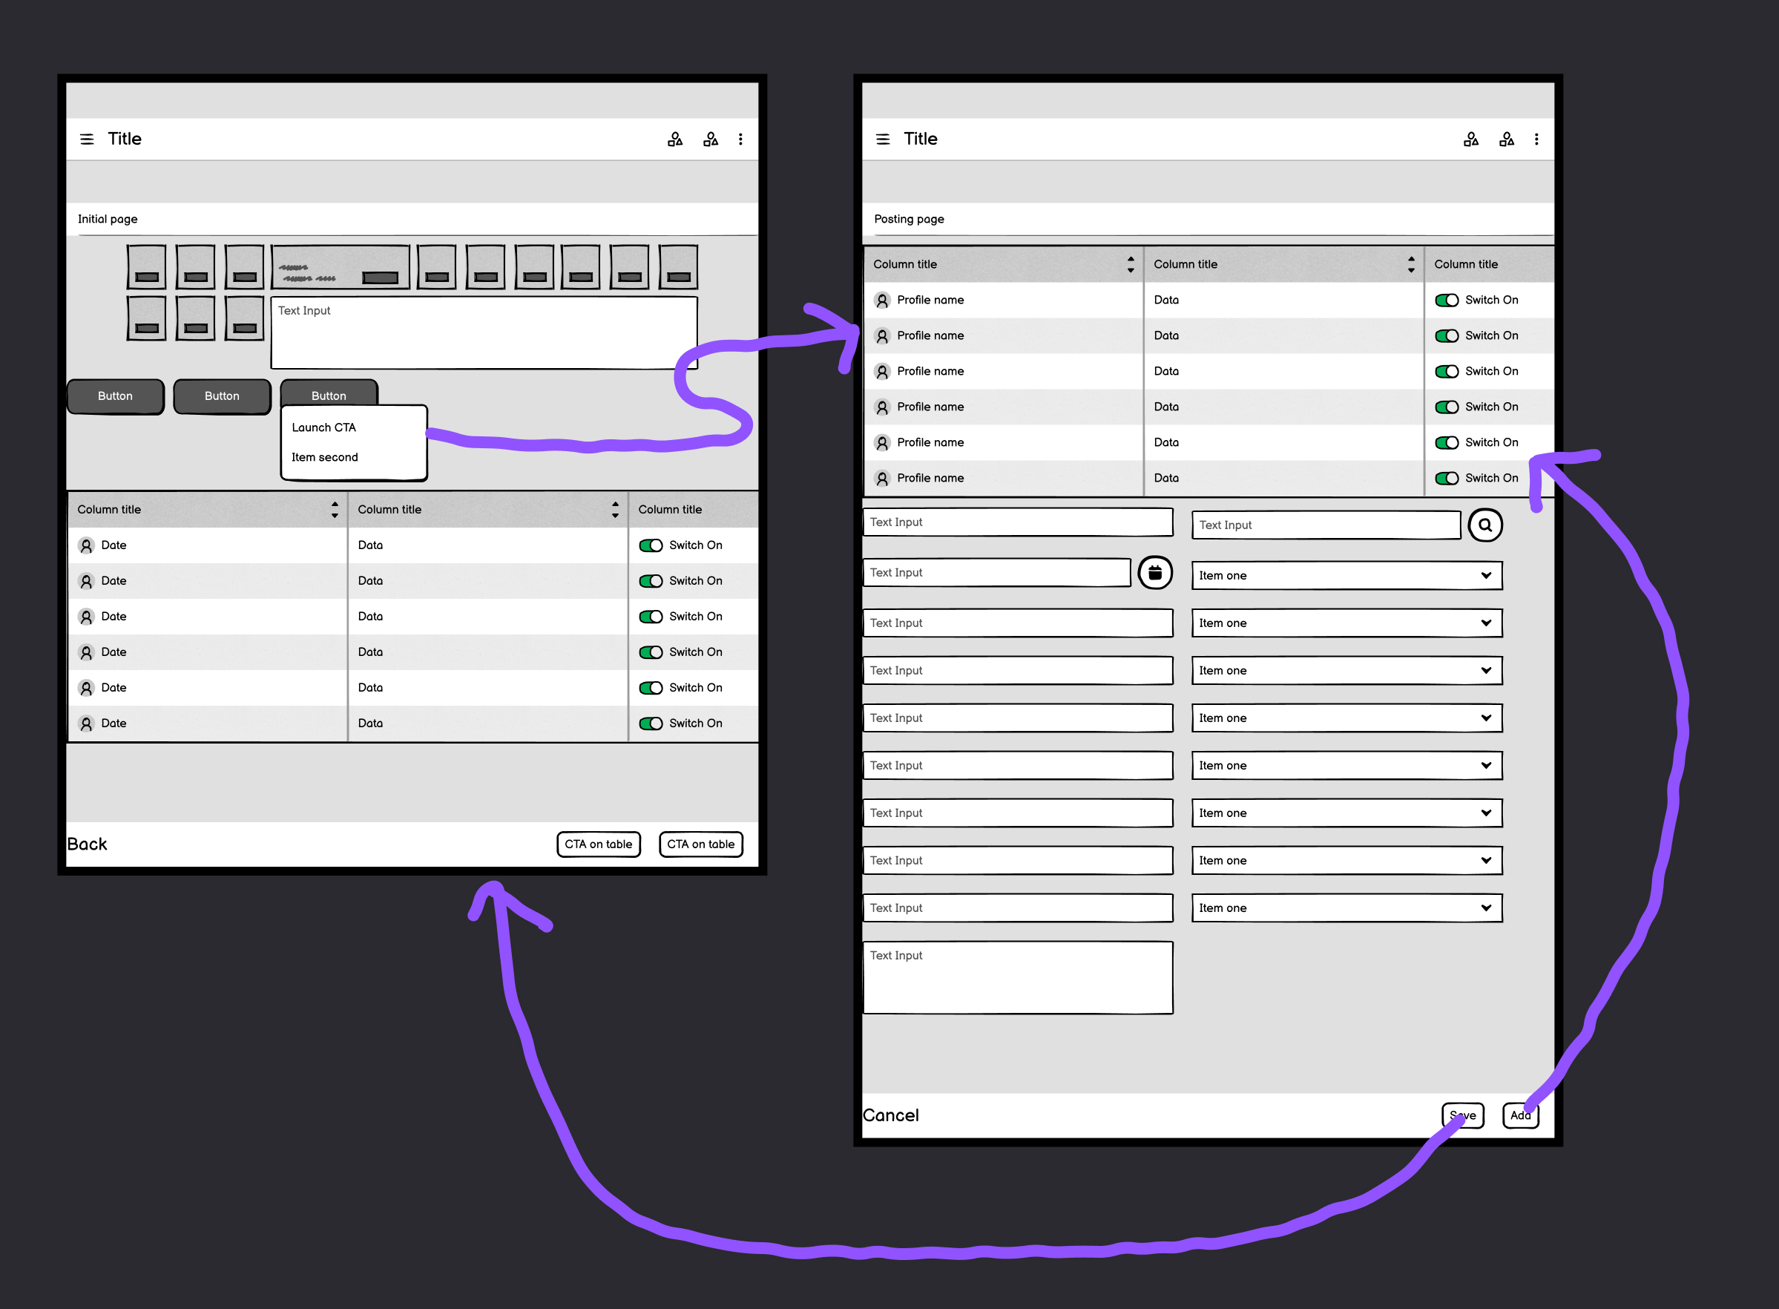Click the profile avatar icon in the first Profile name row
Image resolution: width=1779 pixels, height=1309 pixels.
tap(881, 300)
